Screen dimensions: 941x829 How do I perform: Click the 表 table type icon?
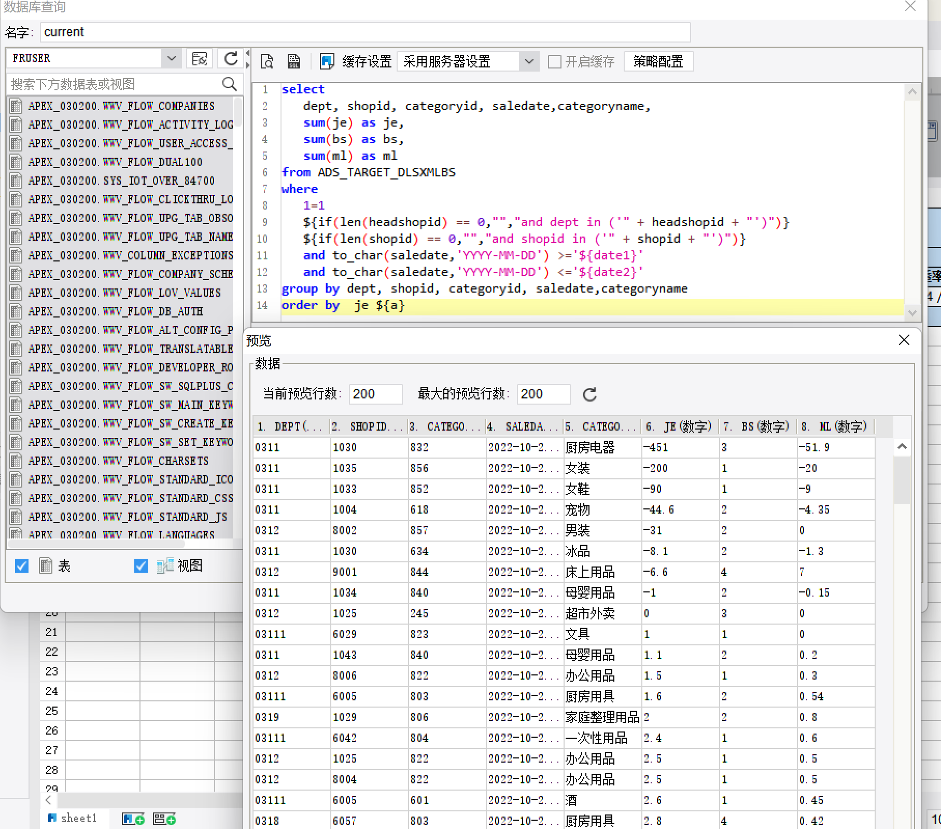(46, 566)
